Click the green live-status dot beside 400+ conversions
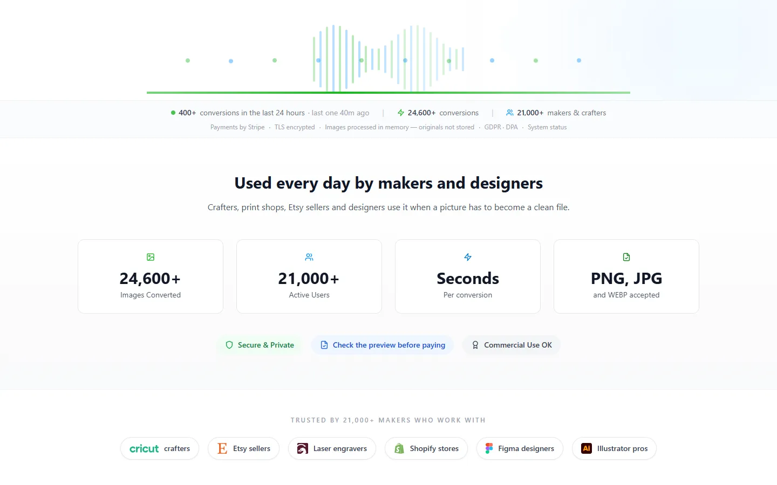The height and width of the screenshot is (485, 777). click(173, 113)
